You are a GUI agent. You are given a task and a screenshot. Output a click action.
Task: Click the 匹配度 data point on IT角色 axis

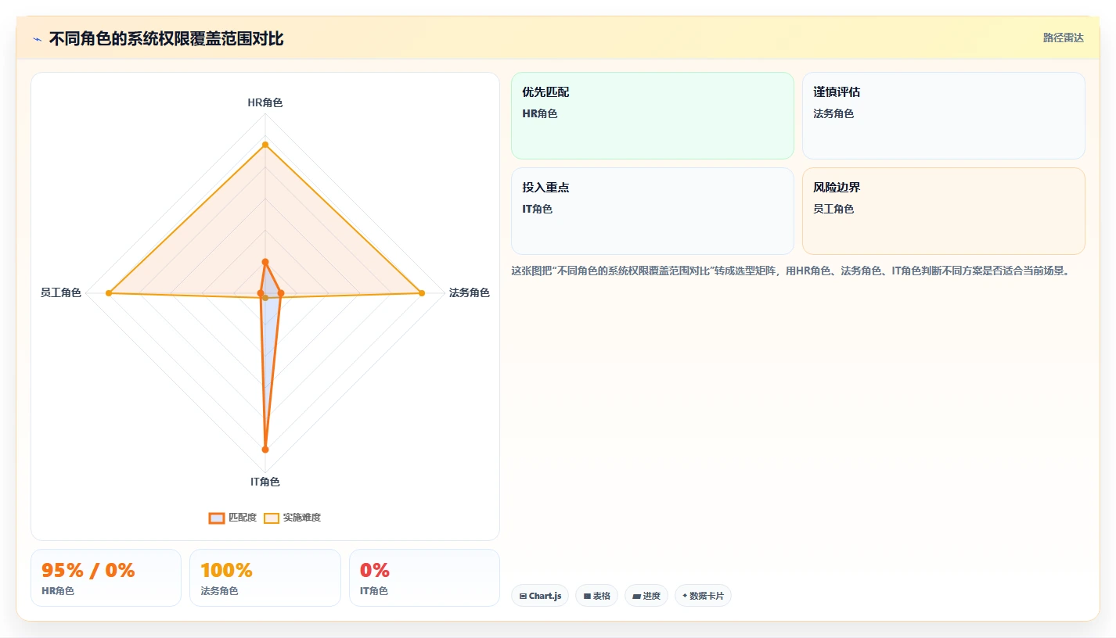[265, 450]
